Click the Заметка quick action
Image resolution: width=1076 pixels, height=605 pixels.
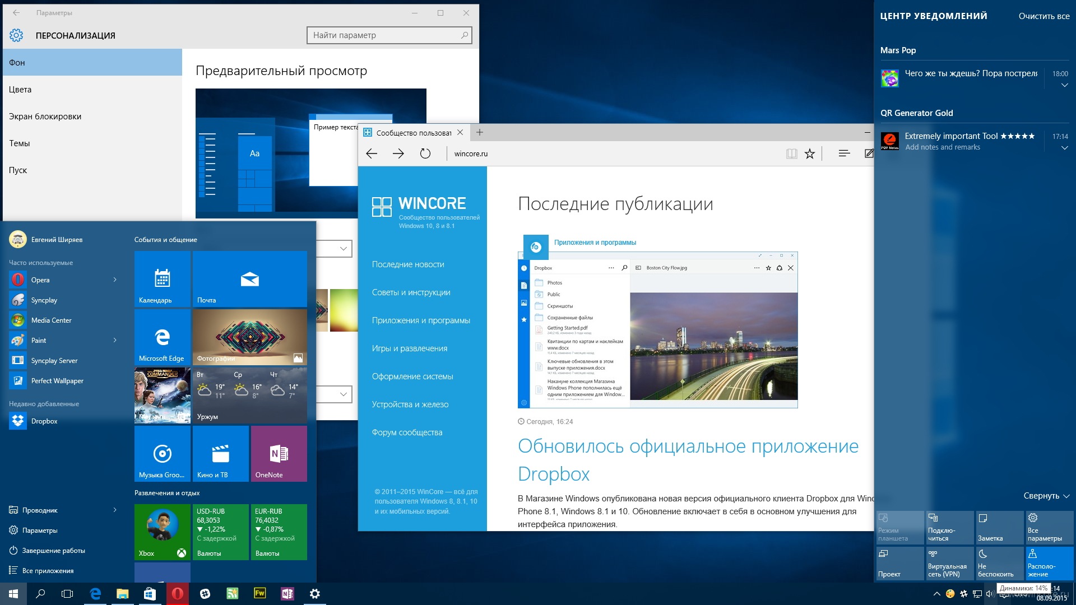pos(1000,527)
